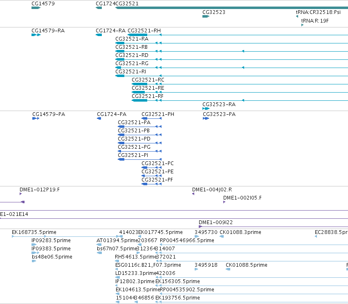This screenshot has width=348, height=304.
Task: Select the CG32523 gene glyph
Action: tap(206, 16)
